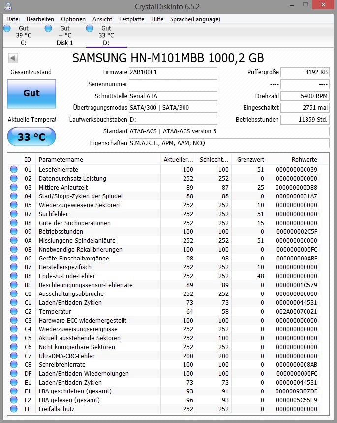Select the Laden/Entladen-Wiederholungen row text
This screenshot has height=423, width=337.
tap(84, 374)
